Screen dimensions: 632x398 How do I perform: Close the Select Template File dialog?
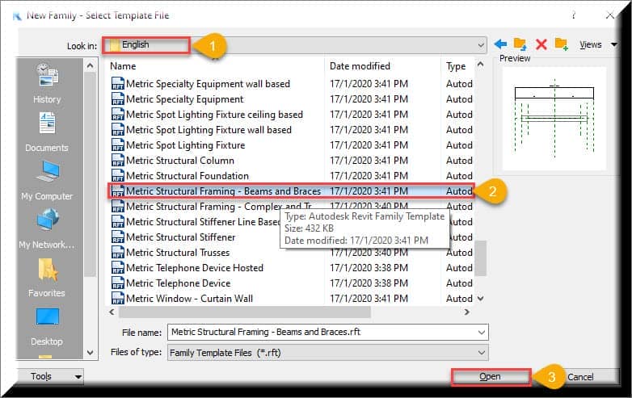(610, 15)
